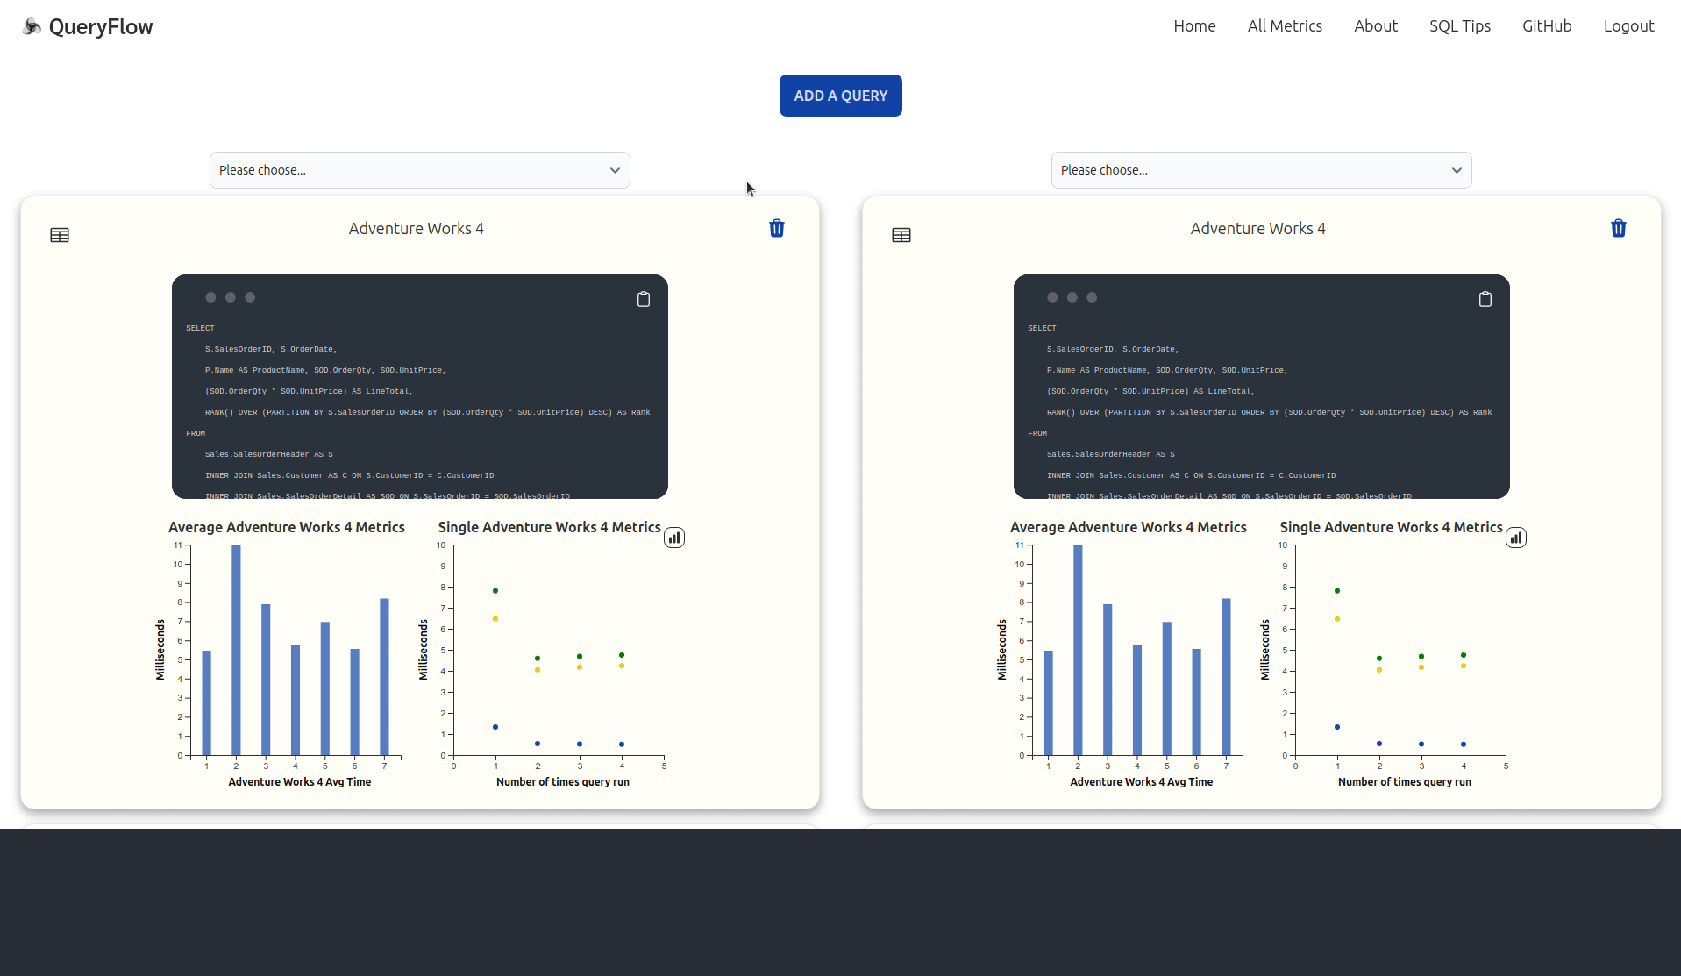Click left Number of times query run label
Image resolution: width=1681 pixels, height=976 pixels.
tap(563, 782)
